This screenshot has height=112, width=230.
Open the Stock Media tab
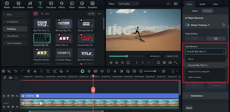tap(18, 5)
